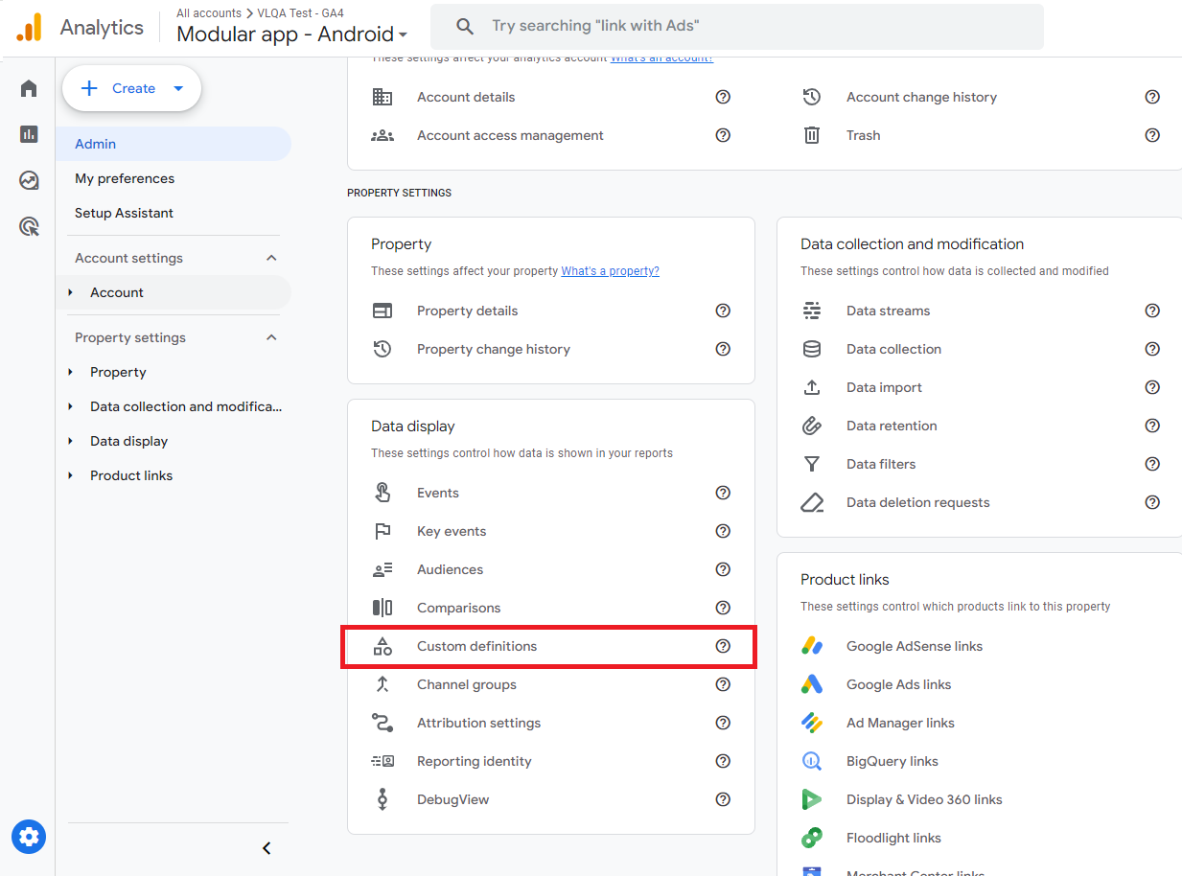Open the Modular app - Android property picker
This screenshot has height=876, width=1182.
(x=292, y=35)
